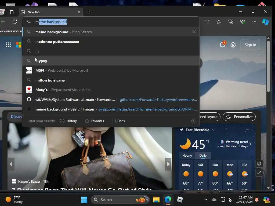Open the wii/WADs GitHub history entry
The image size is (275, 206).
pyautogui.click(x=111, y=100)
